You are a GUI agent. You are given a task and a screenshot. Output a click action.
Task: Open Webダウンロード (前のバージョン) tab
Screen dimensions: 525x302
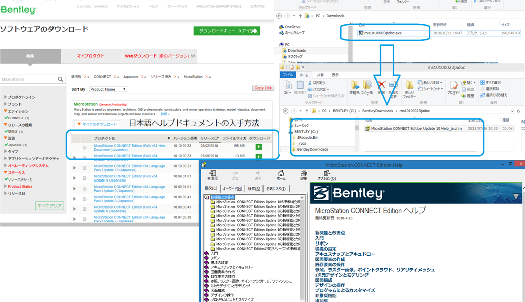click(x=159, y=56)
